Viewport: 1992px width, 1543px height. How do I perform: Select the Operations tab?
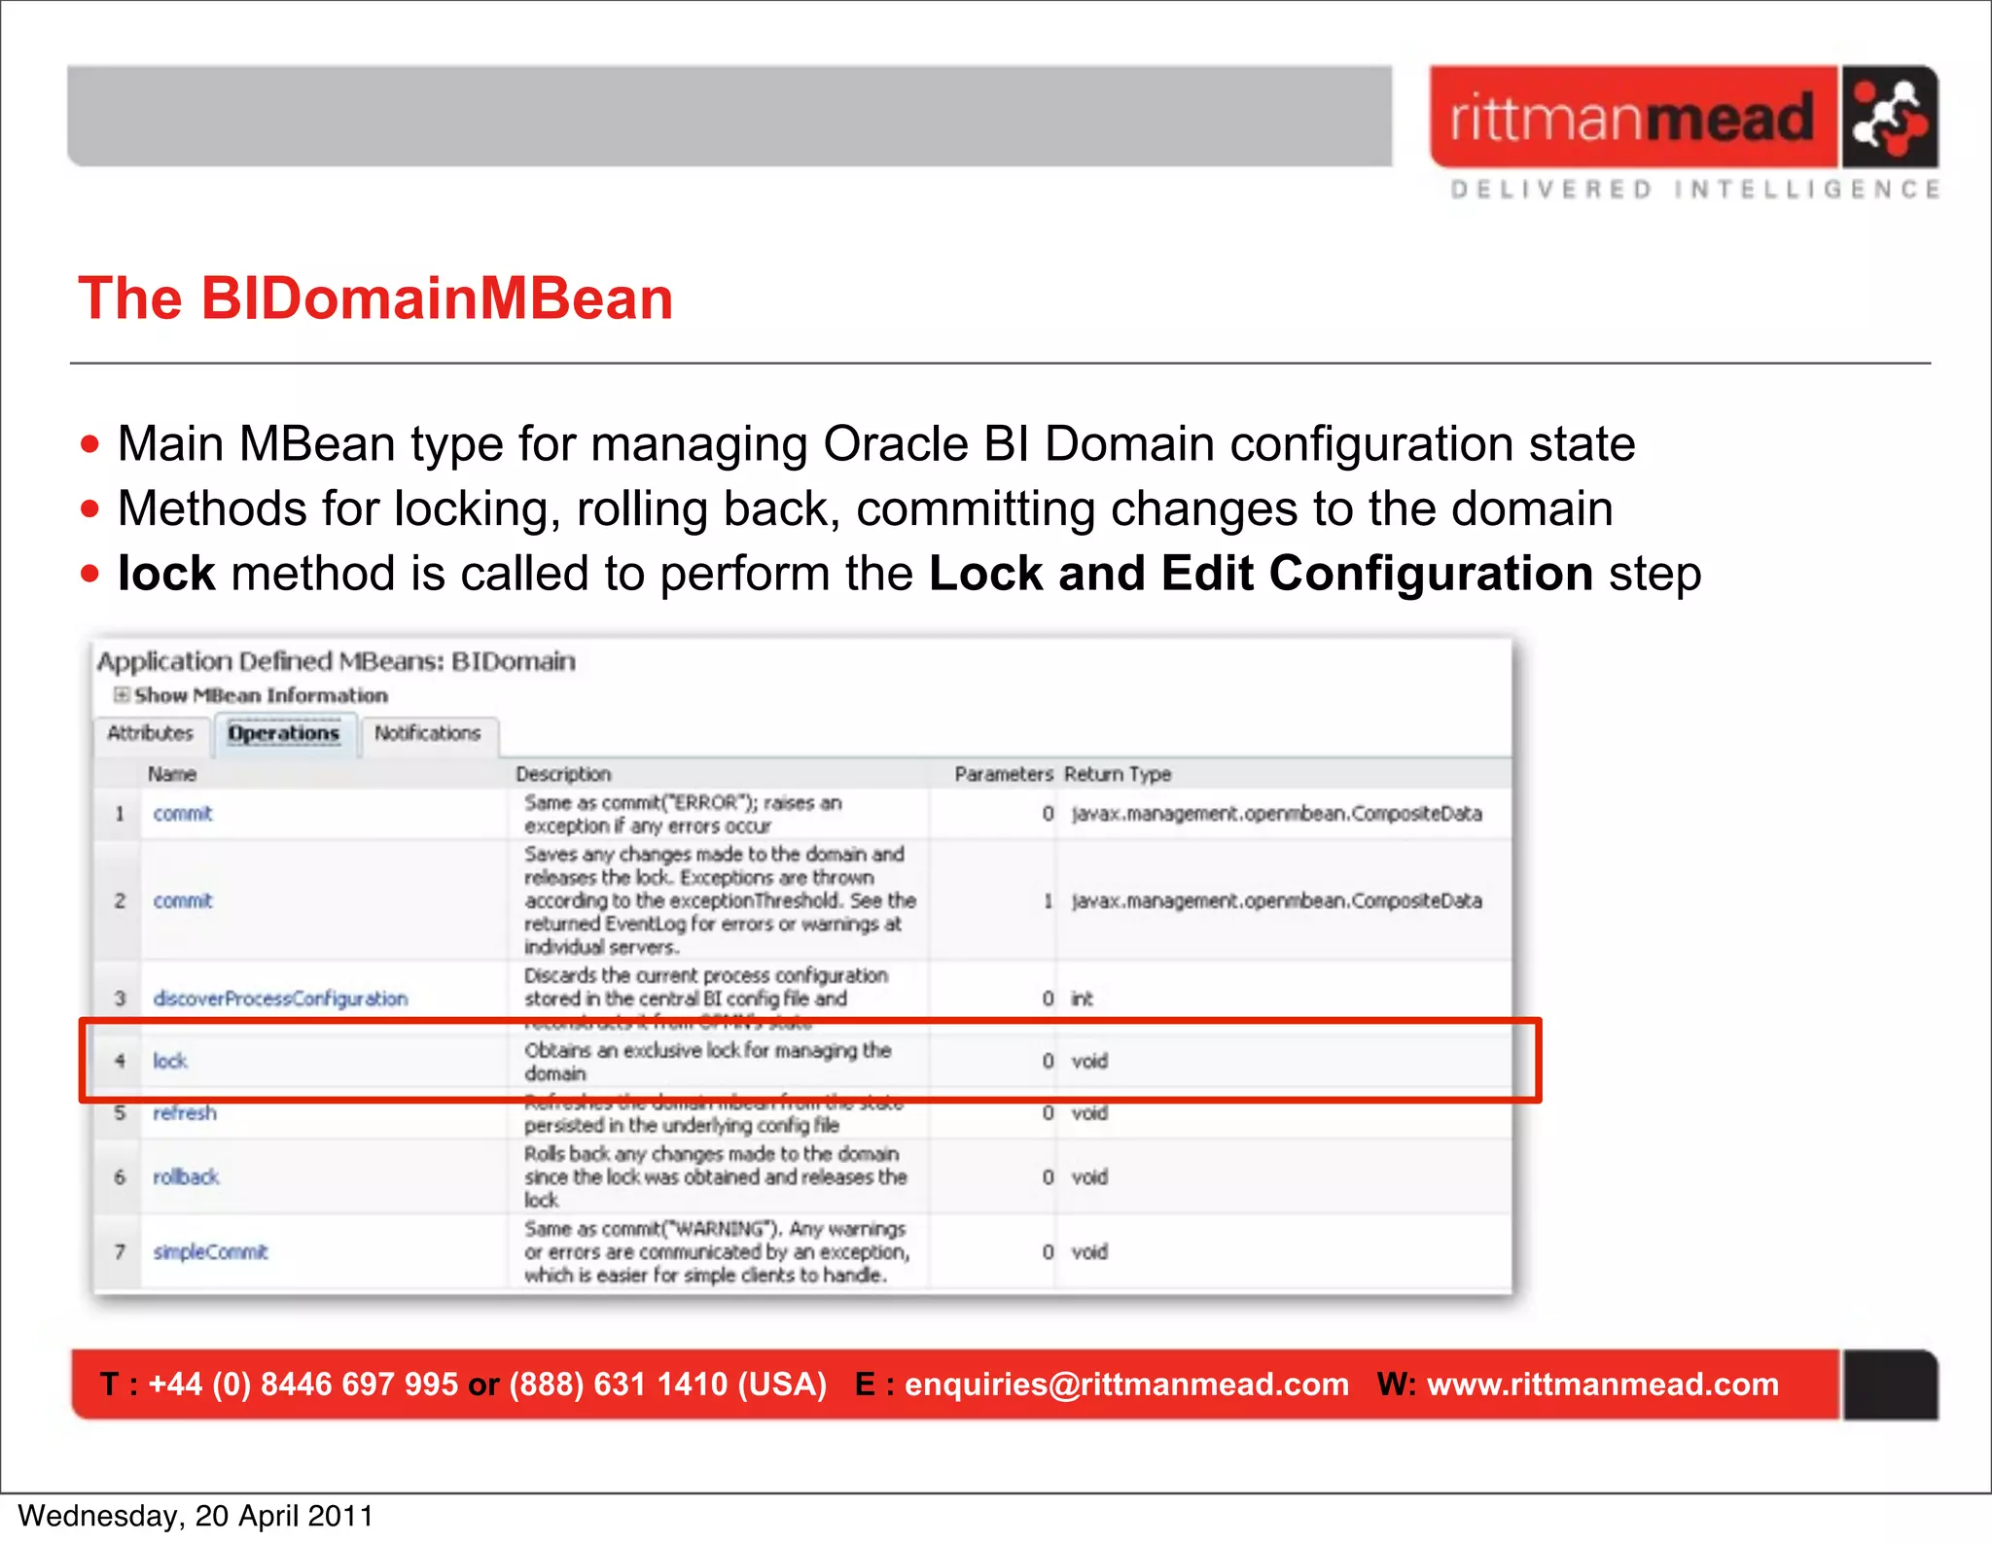click(x=284, y=733)
